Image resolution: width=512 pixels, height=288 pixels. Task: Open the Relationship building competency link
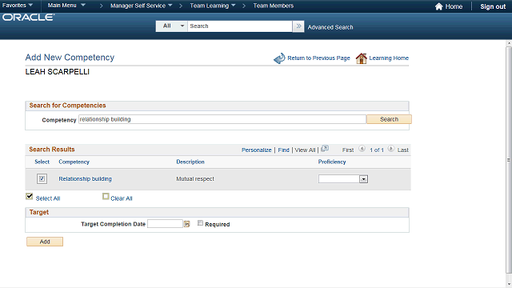pyautogui.click(x=86, y=179)
